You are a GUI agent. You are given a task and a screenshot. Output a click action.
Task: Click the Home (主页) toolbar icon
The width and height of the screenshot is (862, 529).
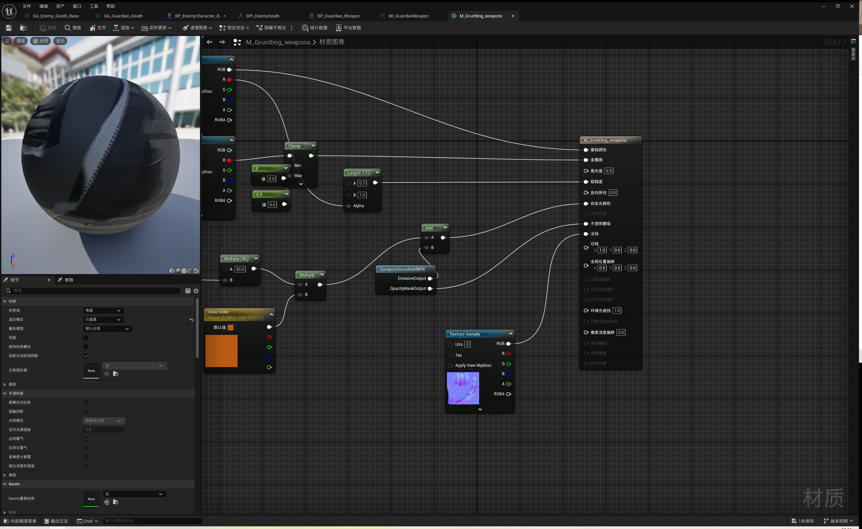point(98,28)
